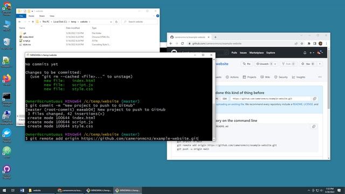Image resolution: width=345 pixels, height=194 pixels.
Task: Click Local Disk (C:) in the breadcrumb
Action: [x=60, y=22]
